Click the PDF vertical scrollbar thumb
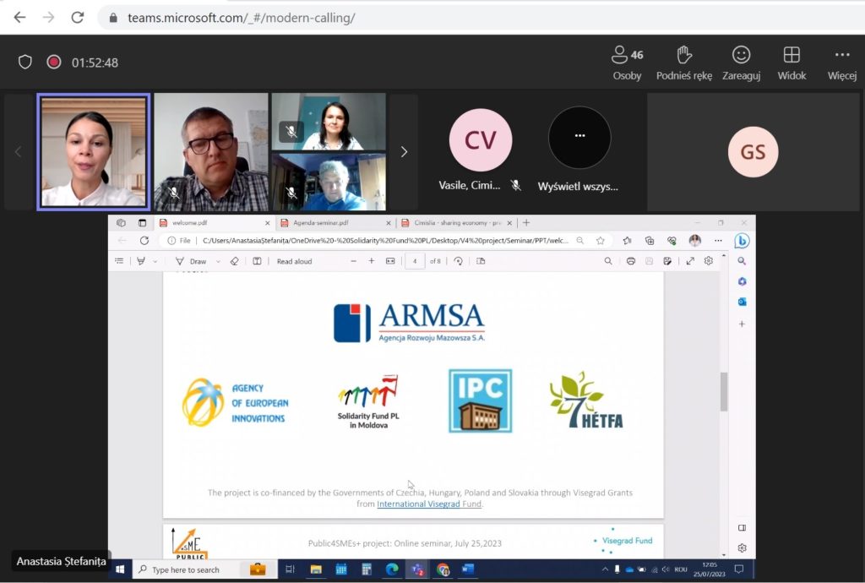This screenshot has height=583, width=865. click(x=724, y=391)
